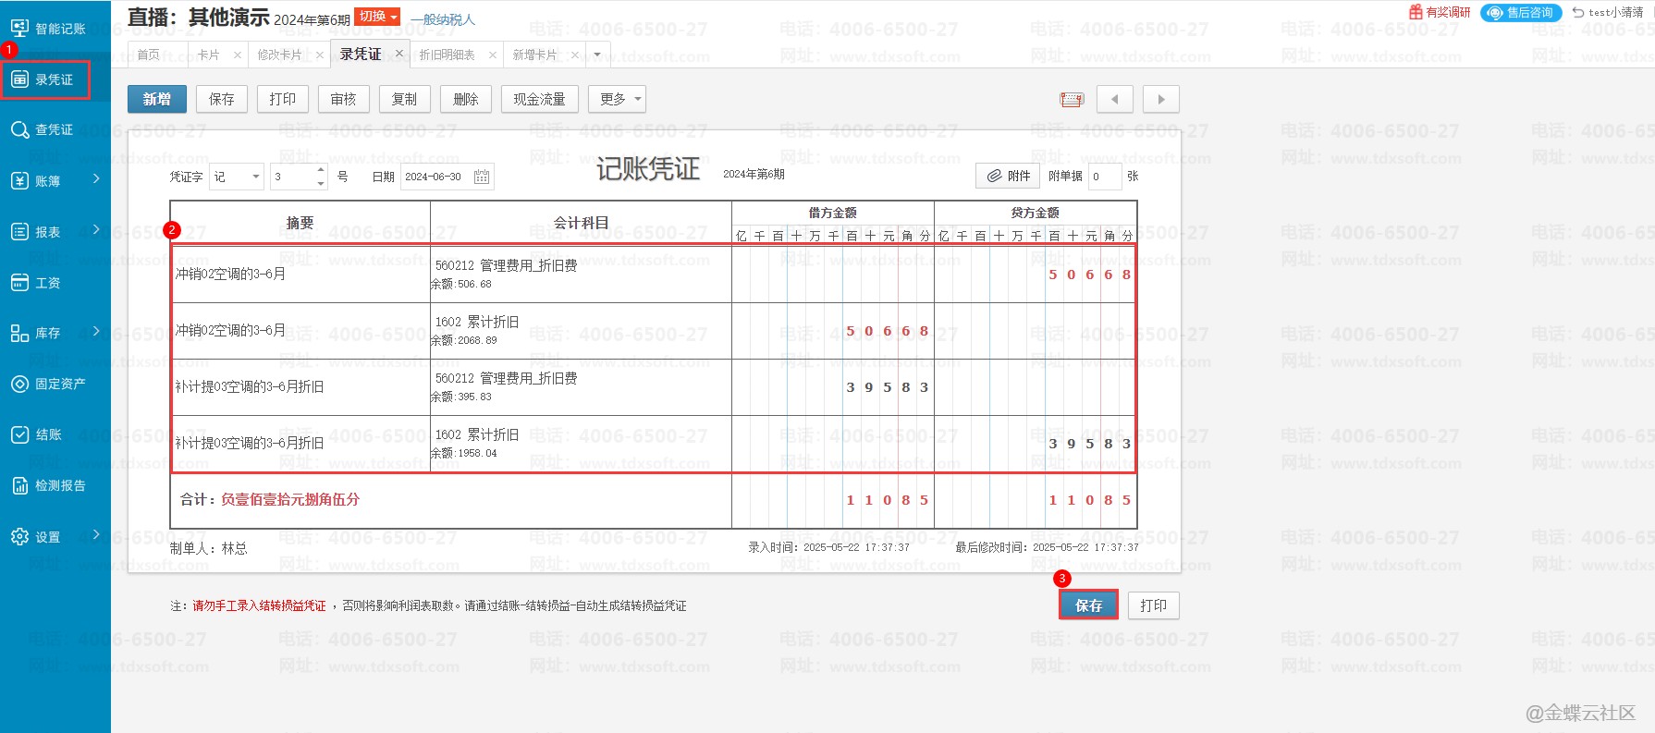Open the 检测报告 report sidebar item
This screenshot has height=733, width=1655.
[x=48, y=485]
